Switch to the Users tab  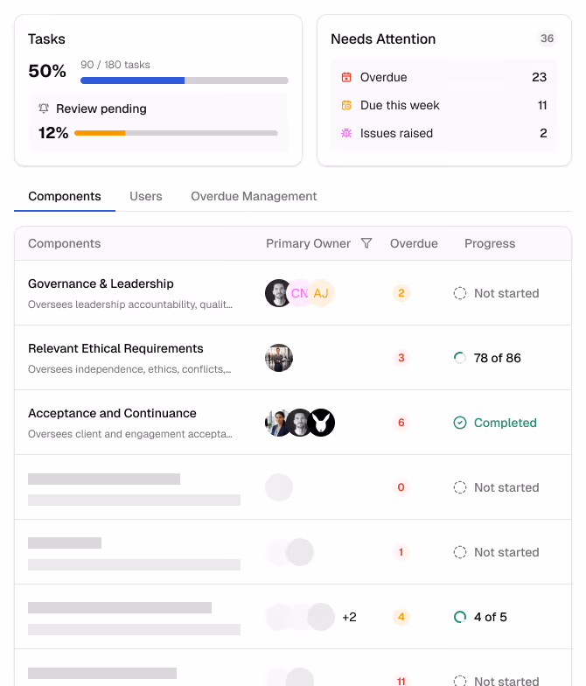coord(145,196)
